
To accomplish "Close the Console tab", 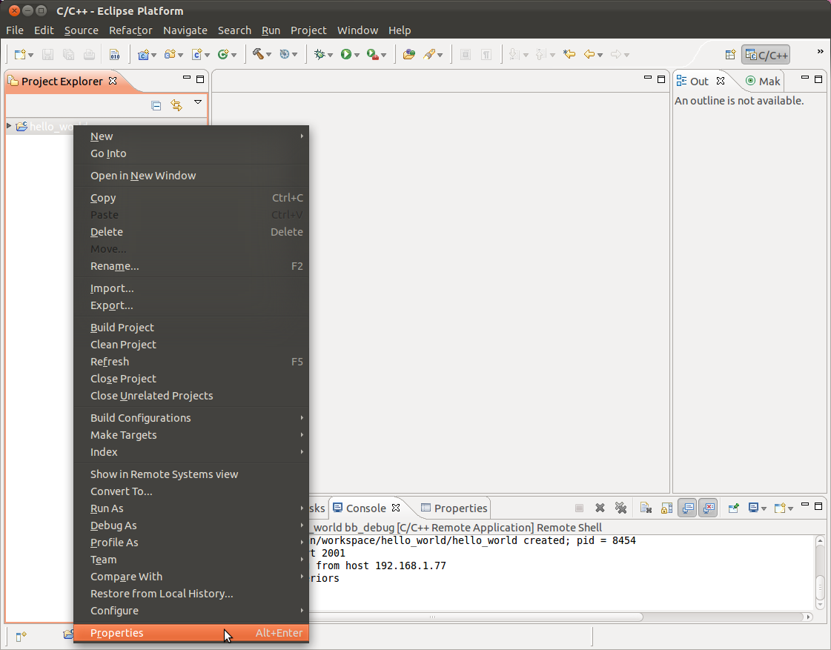I will tap(396, 508).
